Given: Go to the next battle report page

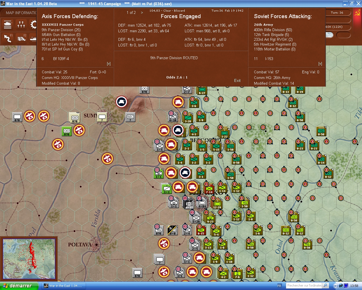Looking at the screenshot, I should [142, 12].
